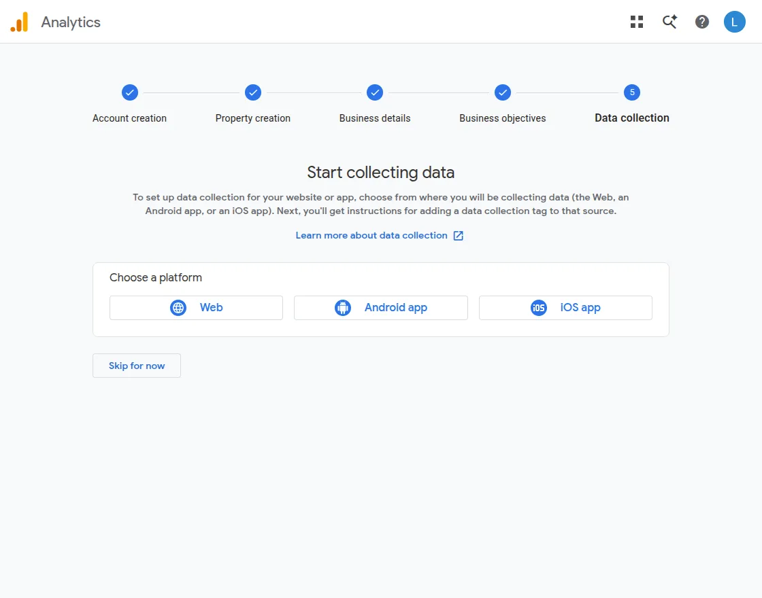Screen dimensions: 762x598
Task: Select step 5 Data collection circle
Action: [632, 92]
